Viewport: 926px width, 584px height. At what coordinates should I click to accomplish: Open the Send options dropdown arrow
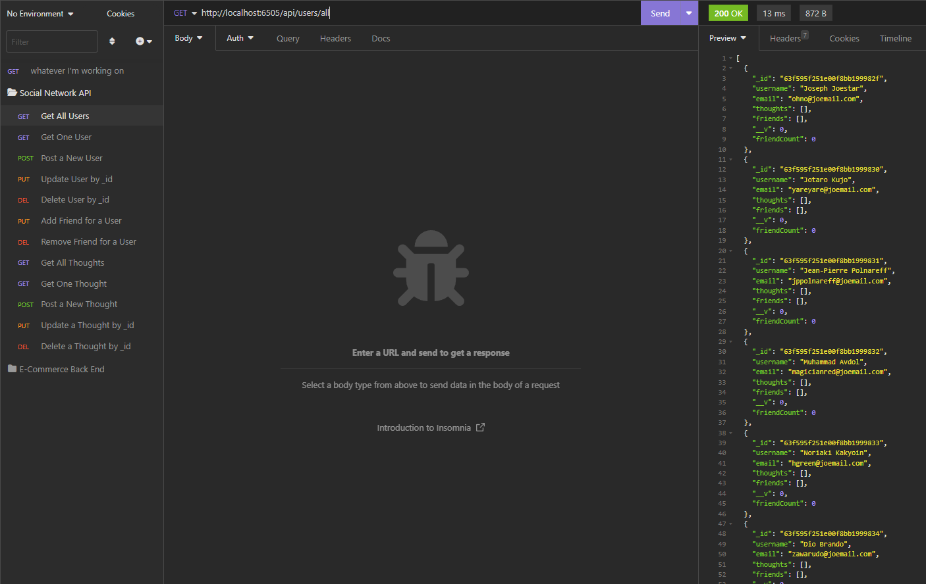689,13
